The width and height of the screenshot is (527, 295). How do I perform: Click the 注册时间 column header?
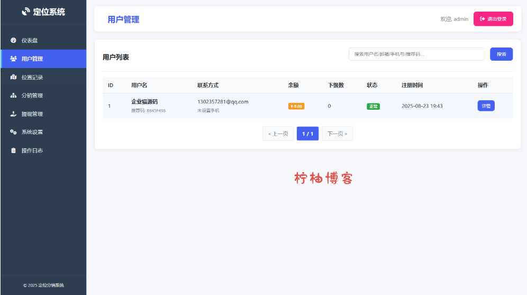(x=412, y=85)
